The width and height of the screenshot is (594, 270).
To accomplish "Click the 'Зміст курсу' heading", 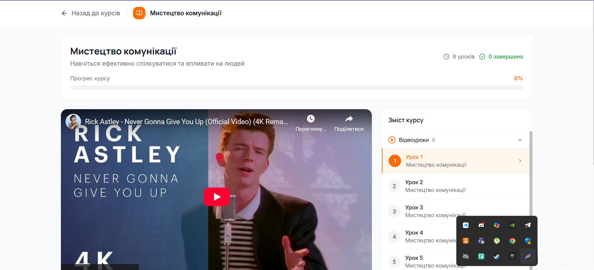I will (x=406, y=120).
